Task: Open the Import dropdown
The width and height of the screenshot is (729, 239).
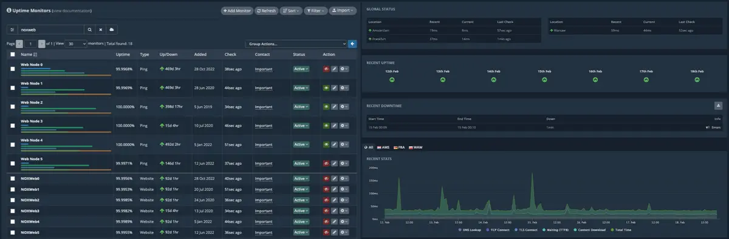Action: (x=343, y=10)
